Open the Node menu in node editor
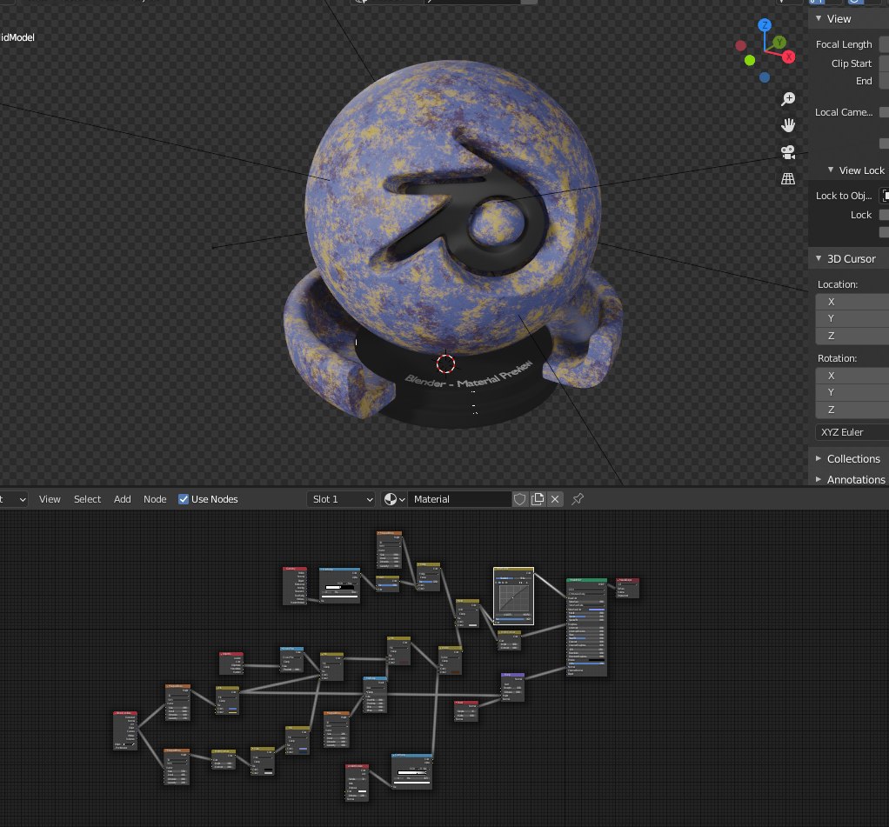The width and height of the screenshot is (889, 827). pyautogui.click(x=155, y=499)
